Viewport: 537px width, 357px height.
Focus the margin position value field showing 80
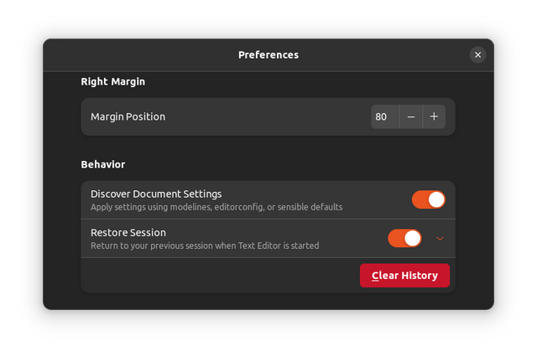[385, 116]
